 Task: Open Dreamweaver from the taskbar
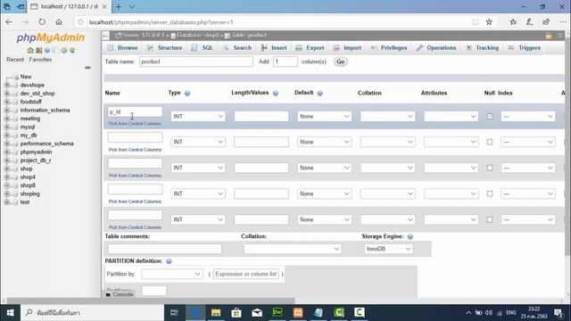[277, 312]
